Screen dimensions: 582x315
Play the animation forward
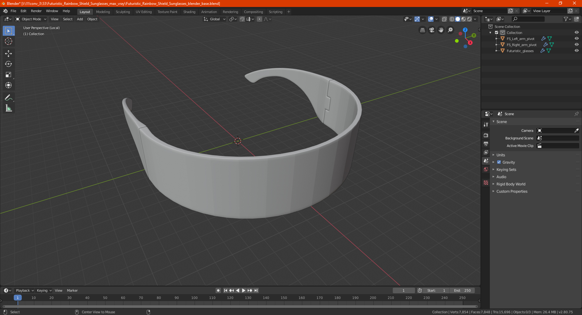pyautogui.click(x=244, y=290)
